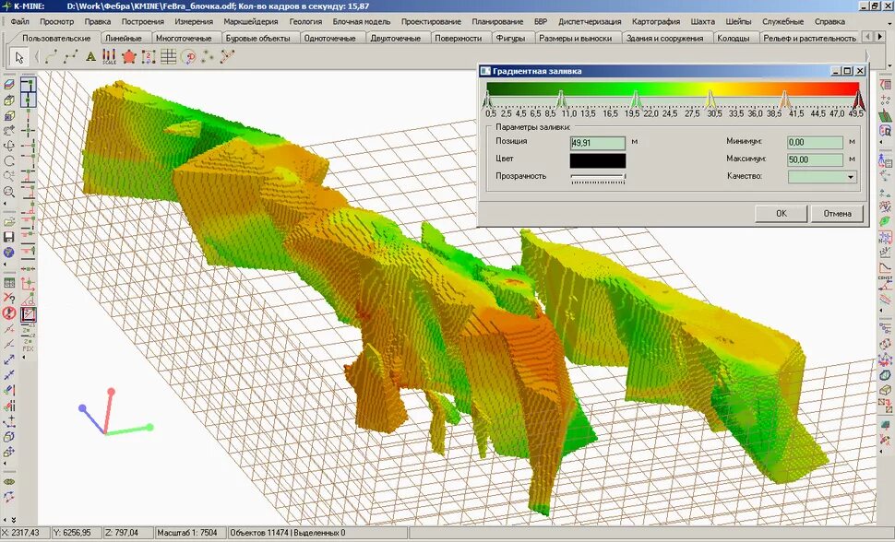Image resolution: width=895 pixels, height=542 pixels.
Task: Select the yellow gradient stop marker at 30
Action: [x=710, y=100]
